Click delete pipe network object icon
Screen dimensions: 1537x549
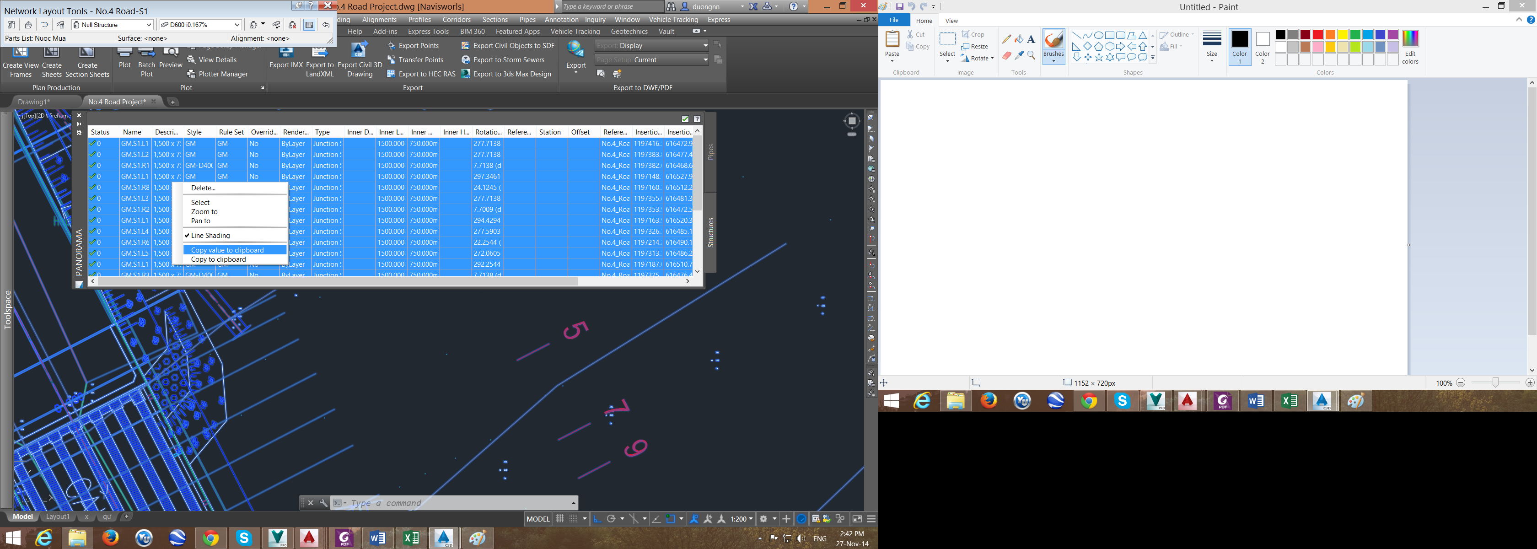(x=292, y=25)
